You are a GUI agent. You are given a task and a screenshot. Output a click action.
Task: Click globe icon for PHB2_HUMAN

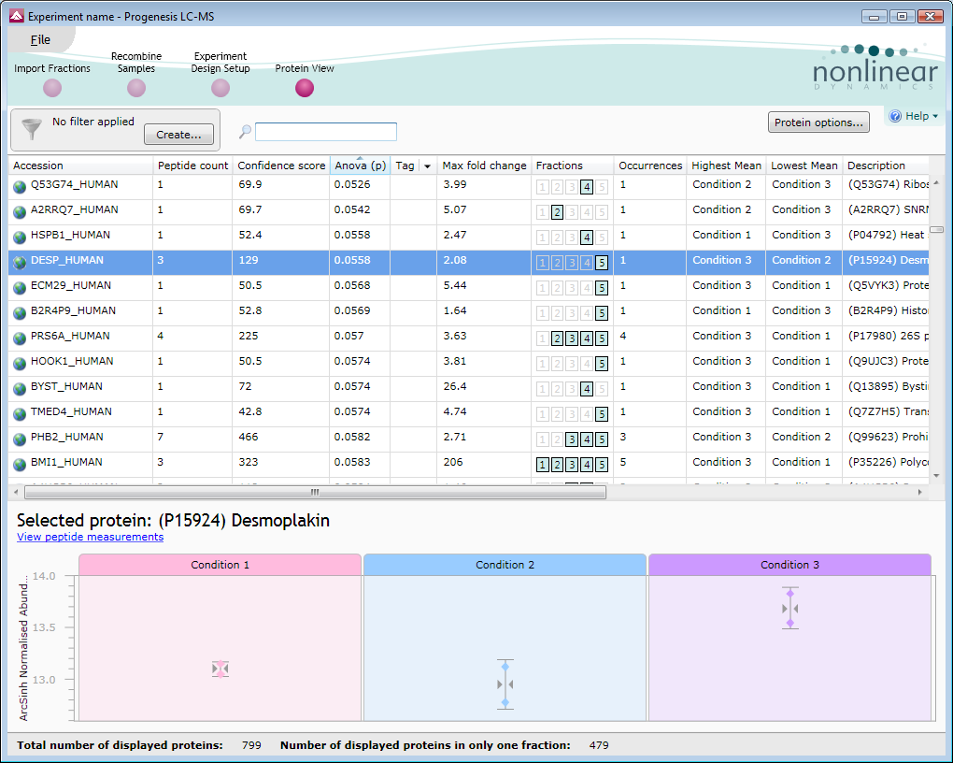coord(20,439)
